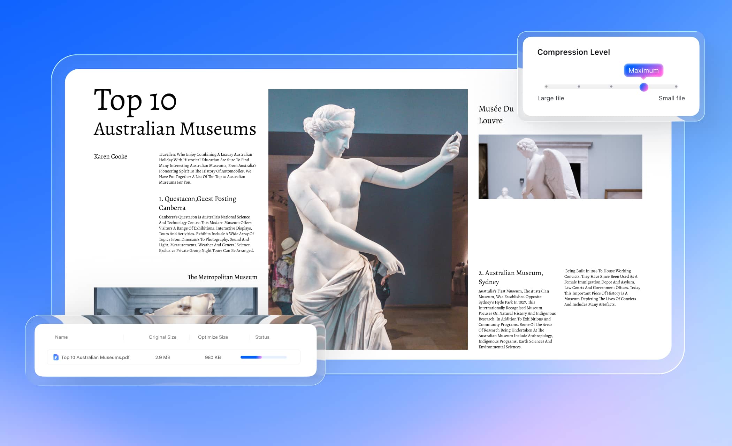
Task: Click the large Venus statue image in the document
Action: point(368,220)
